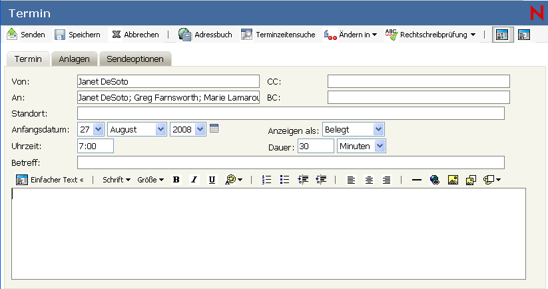Insert a bulleted list
The image size is (548, 289).
(284, 180)
